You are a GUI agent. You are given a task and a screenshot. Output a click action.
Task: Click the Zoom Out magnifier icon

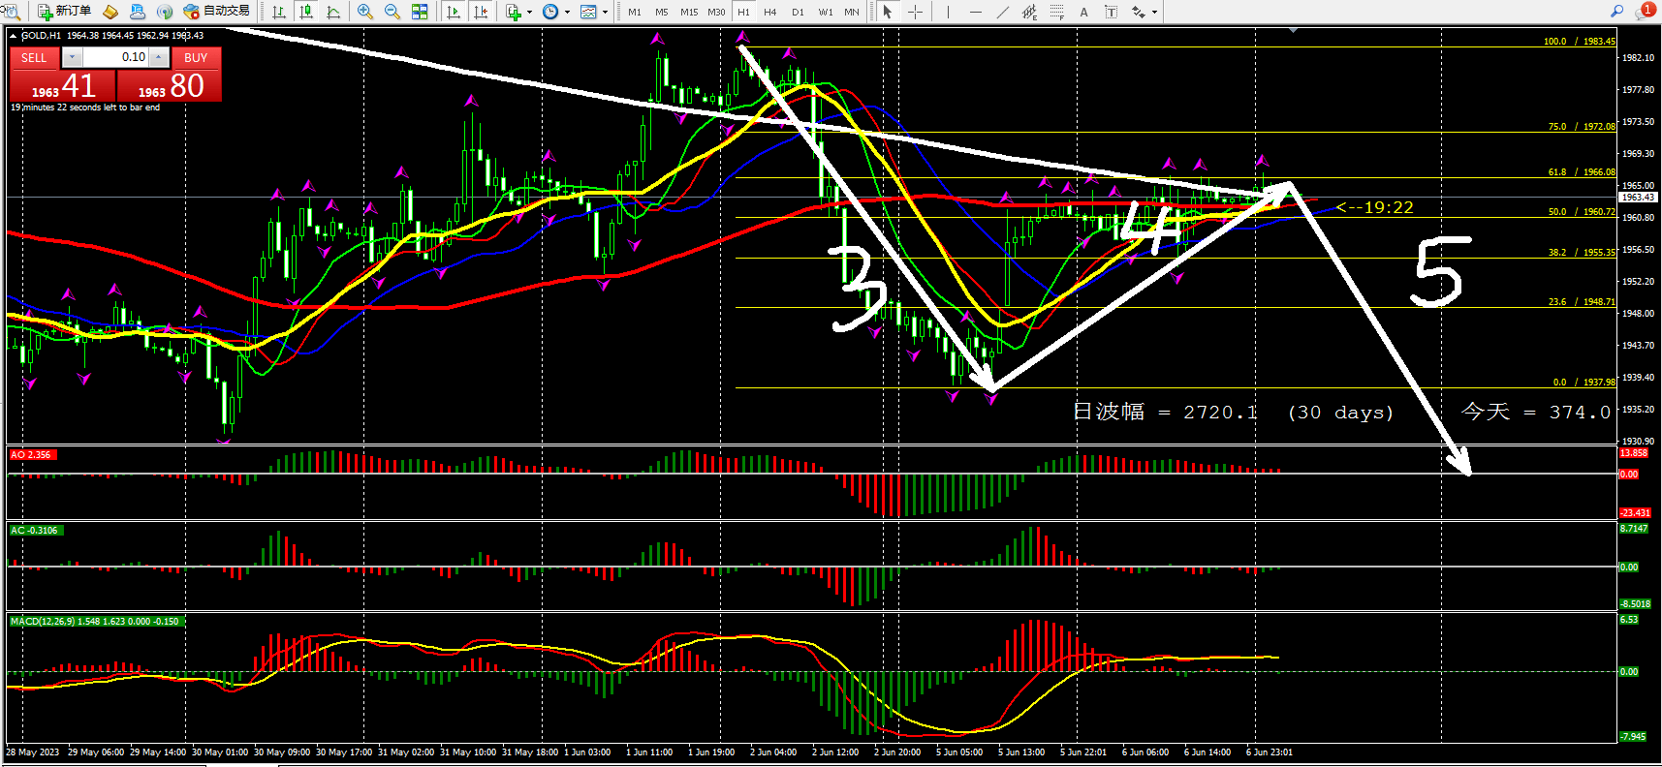tap(392, 12)
